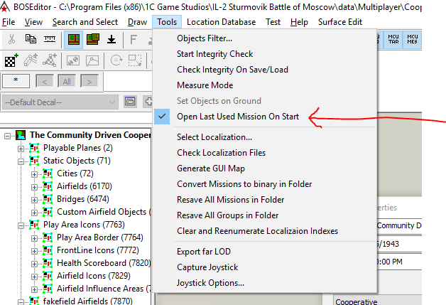Click the Cut scissors toolbar icon

pos(11,39)
